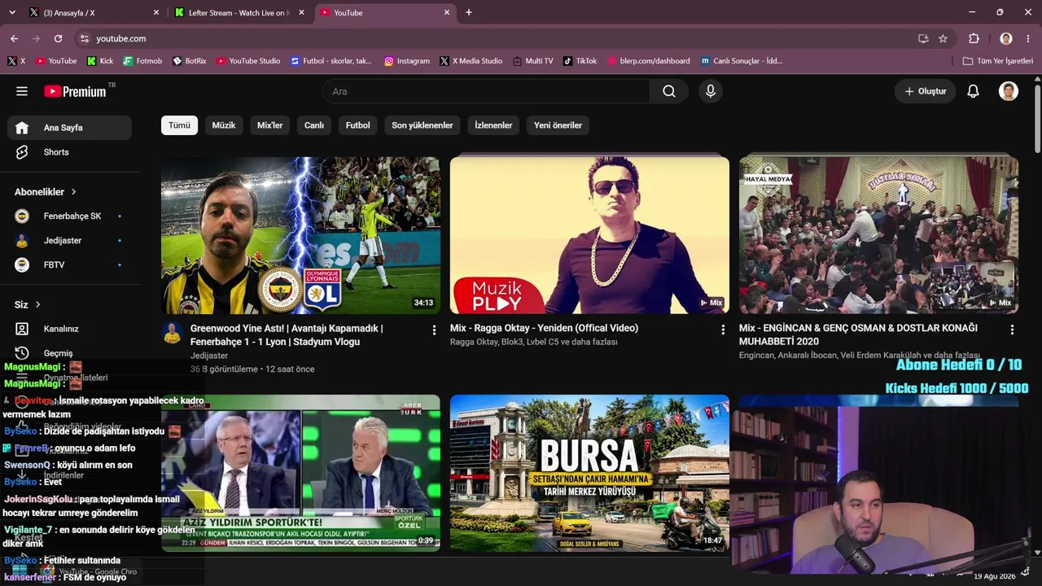The height and width of the screenshot is (586, 1042).
Task: Click the YouTube search field
Action: coord(487,91)
